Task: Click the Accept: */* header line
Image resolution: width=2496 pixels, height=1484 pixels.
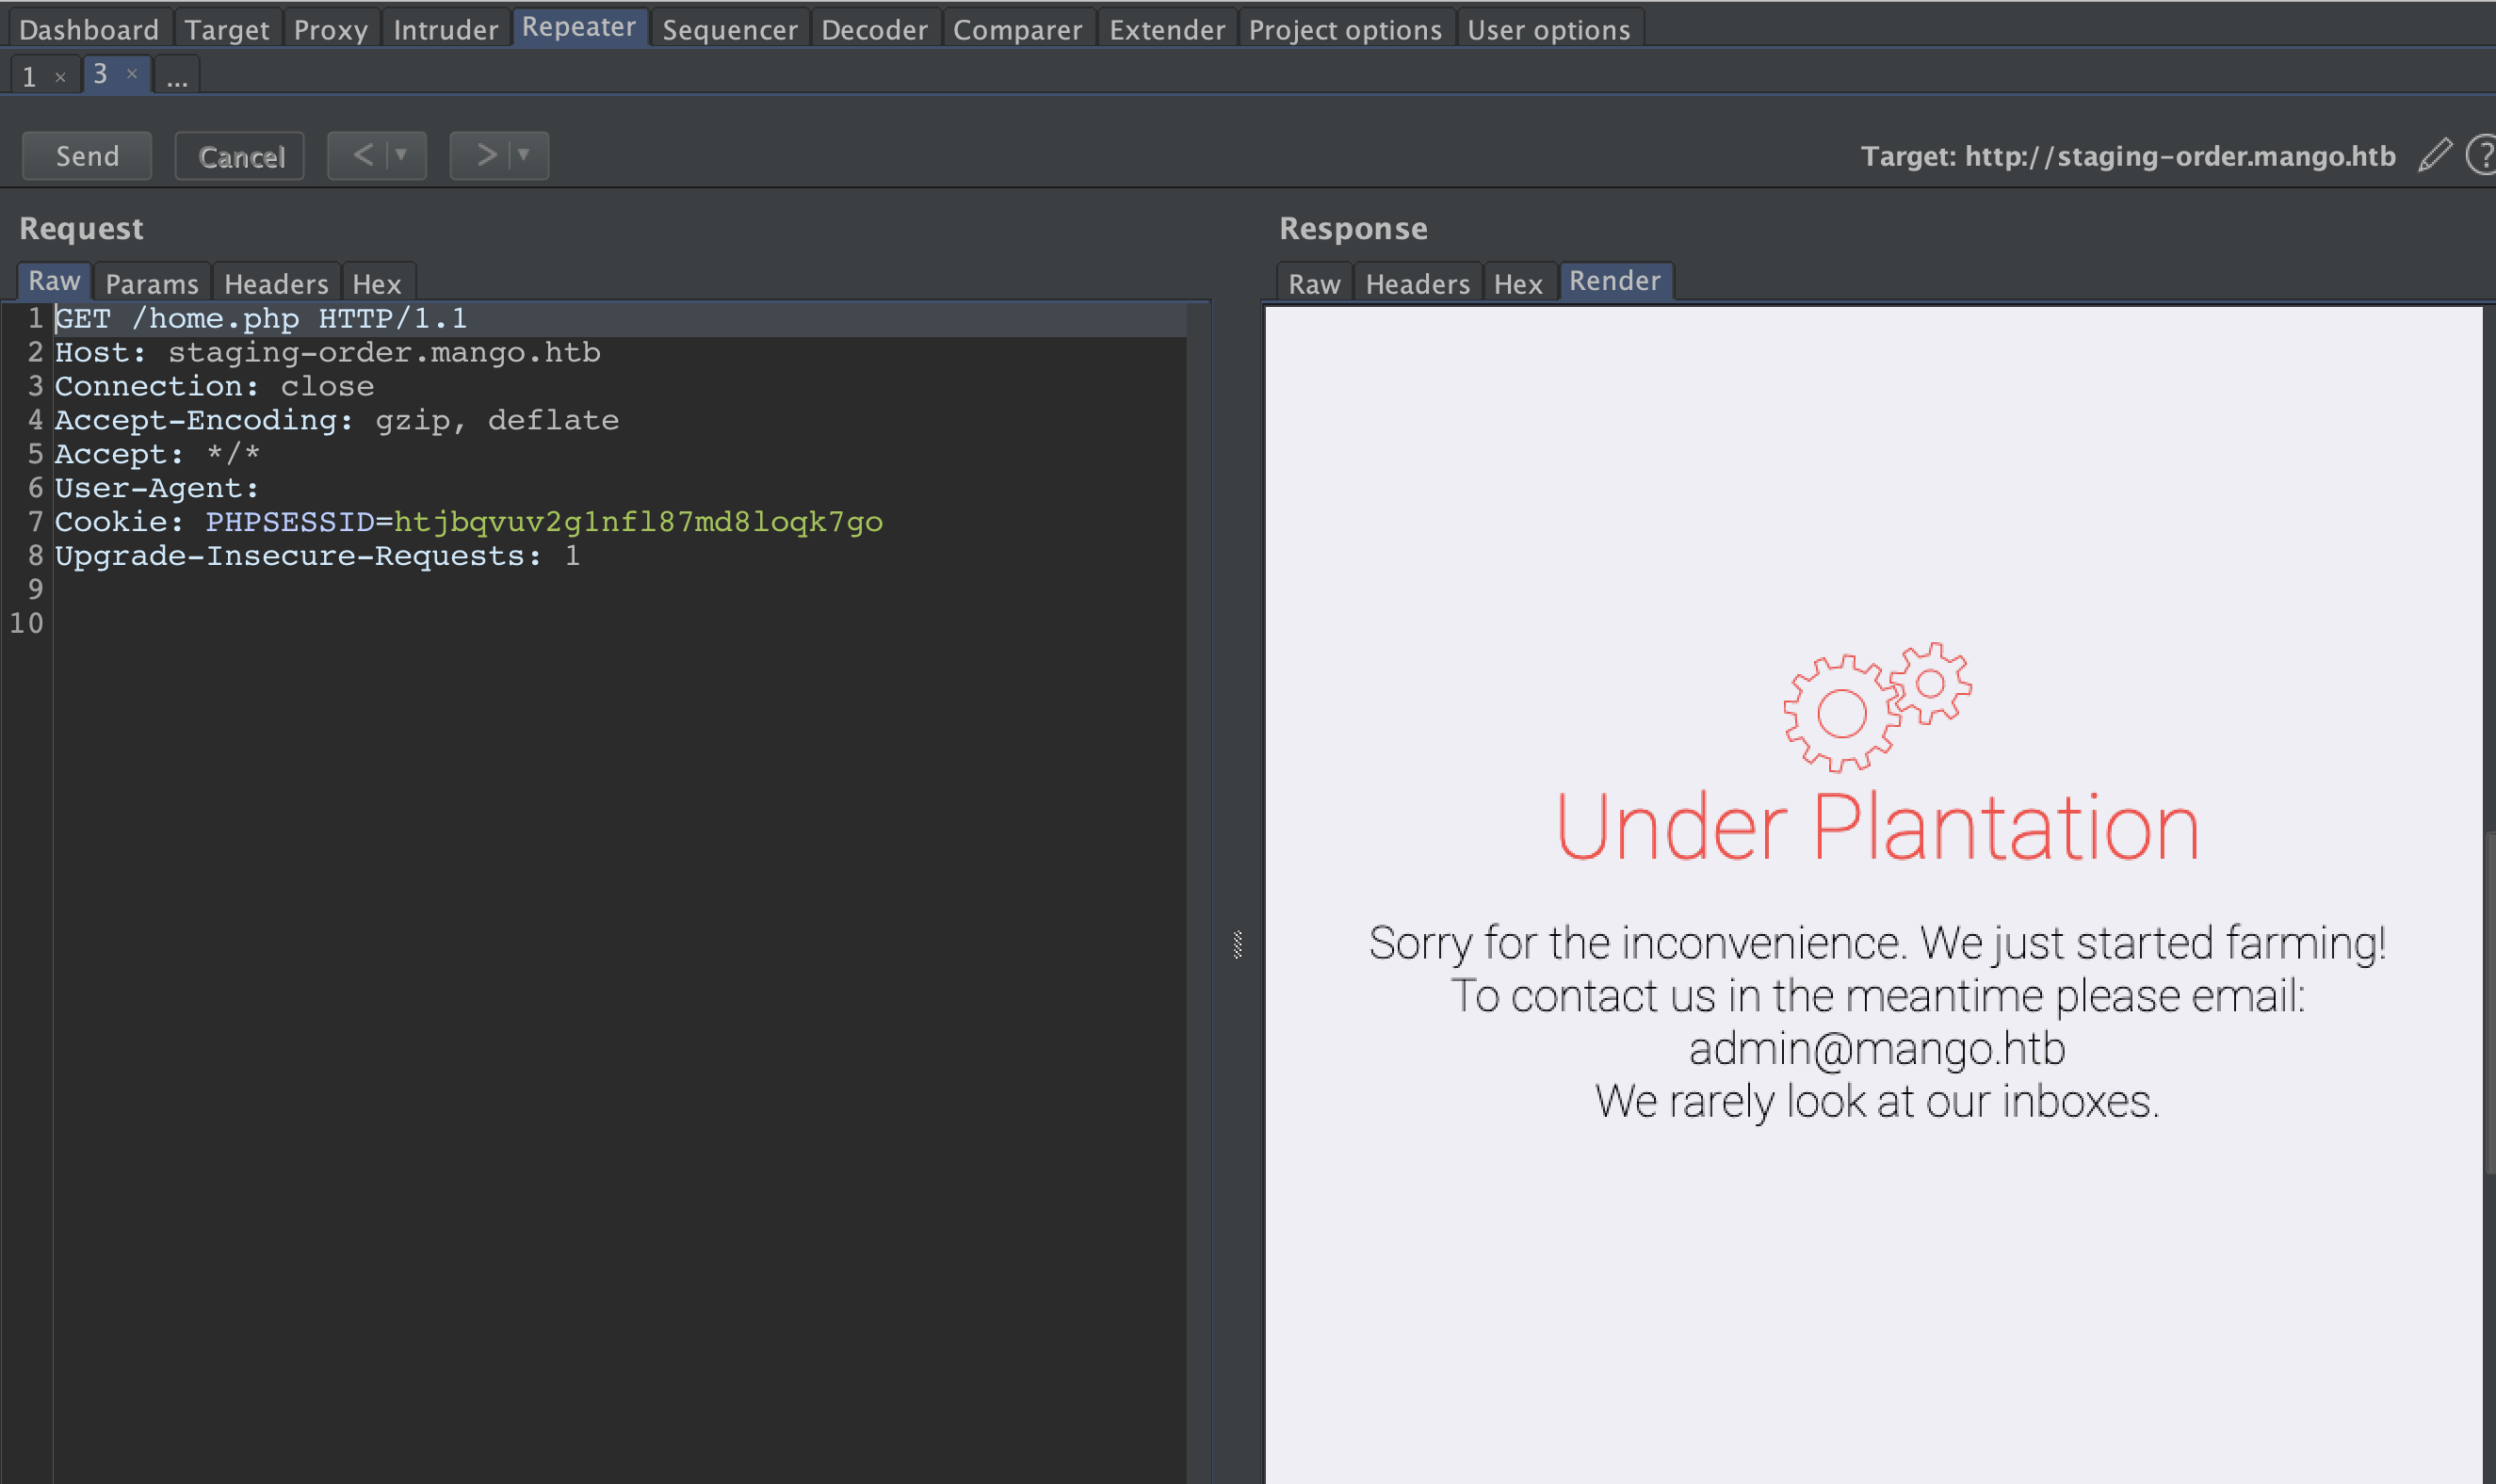Action: pyautogui.click(x=157, y=455)
